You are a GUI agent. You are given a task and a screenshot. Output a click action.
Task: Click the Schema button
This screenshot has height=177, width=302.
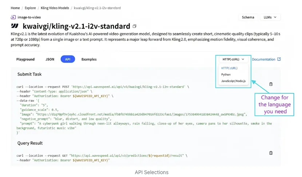248,17
